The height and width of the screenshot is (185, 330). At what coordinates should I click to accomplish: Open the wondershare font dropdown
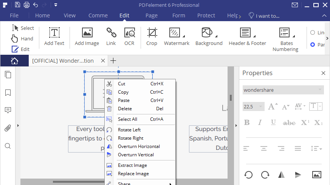[x=283, y=90]
